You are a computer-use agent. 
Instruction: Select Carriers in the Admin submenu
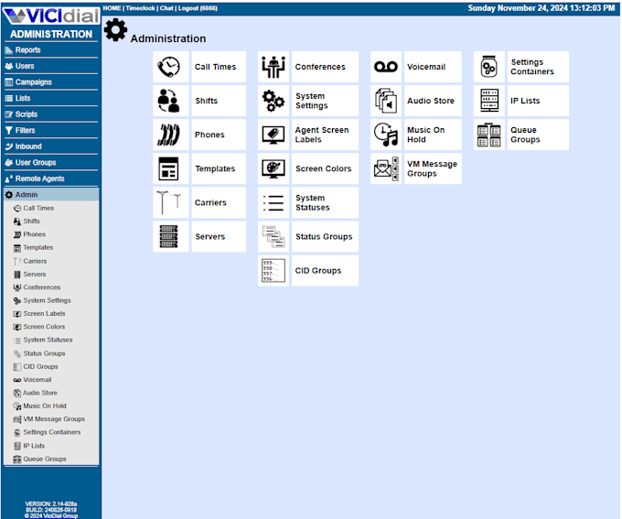pyautogui.click(x=35, y=261)
